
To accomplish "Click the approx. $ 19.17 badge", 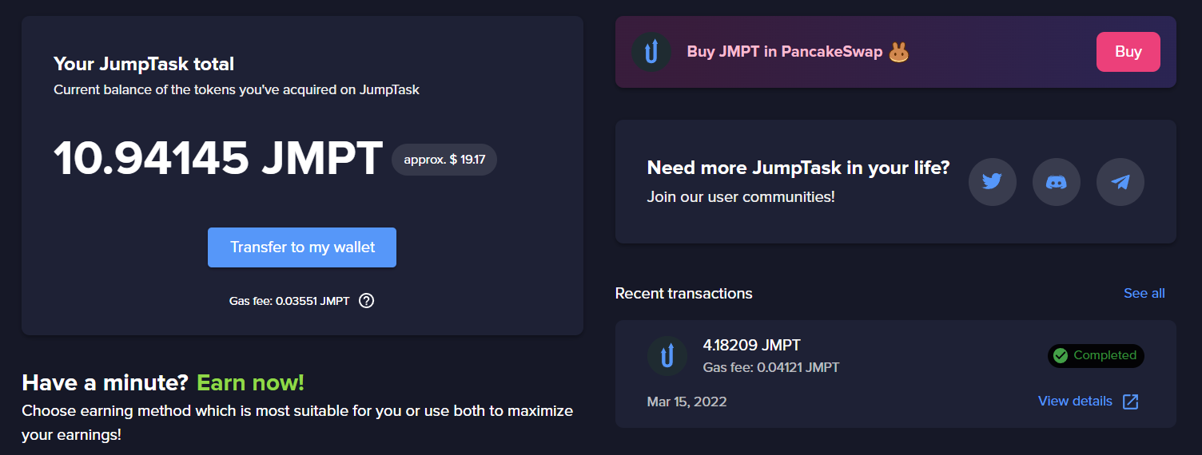I will (x=444, y=160).
